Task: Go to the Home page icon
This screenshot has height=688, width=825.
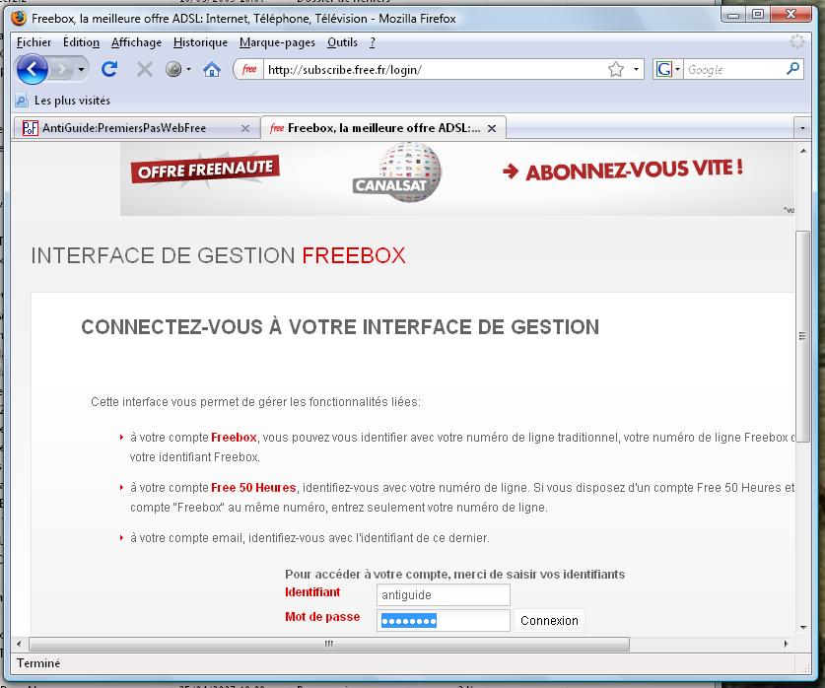Action: click(212, 69)
